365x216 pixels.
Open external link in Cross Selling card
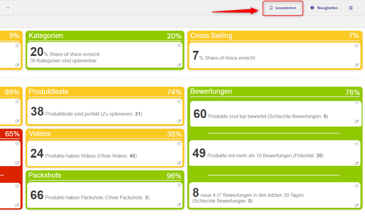click(356, 65)
